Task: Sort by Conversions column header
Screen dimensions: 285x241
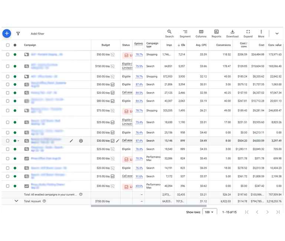Action: 223,45
